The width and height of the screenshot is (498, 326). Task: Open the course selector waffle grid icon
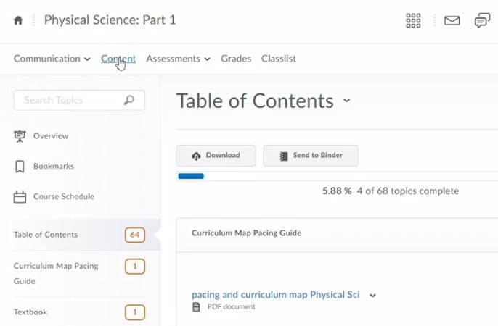(x=413, y=20)
